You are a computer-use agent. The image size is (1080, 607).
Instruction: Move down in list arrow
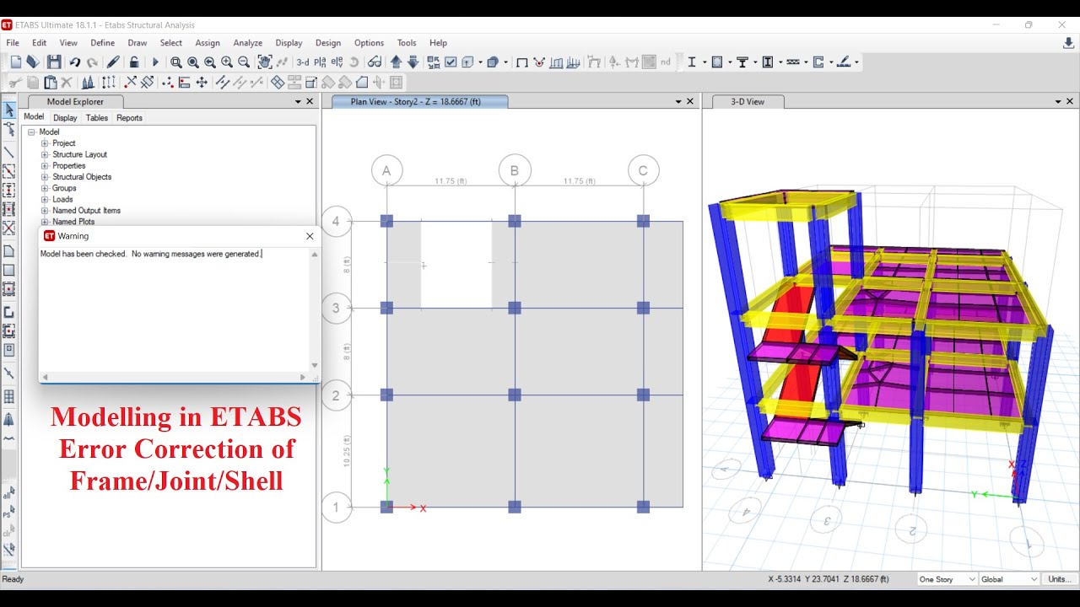coord(413,62)
